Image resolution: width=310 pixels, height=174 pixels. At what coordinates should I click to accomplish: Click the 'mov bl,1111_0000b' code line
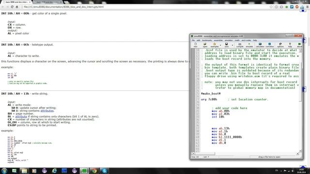click(227, 137)
